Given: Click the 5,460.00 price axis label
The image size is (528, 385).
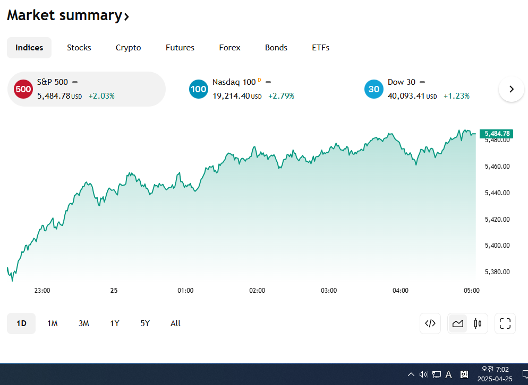Looking at the screenshot, I should tap(497, 167).
